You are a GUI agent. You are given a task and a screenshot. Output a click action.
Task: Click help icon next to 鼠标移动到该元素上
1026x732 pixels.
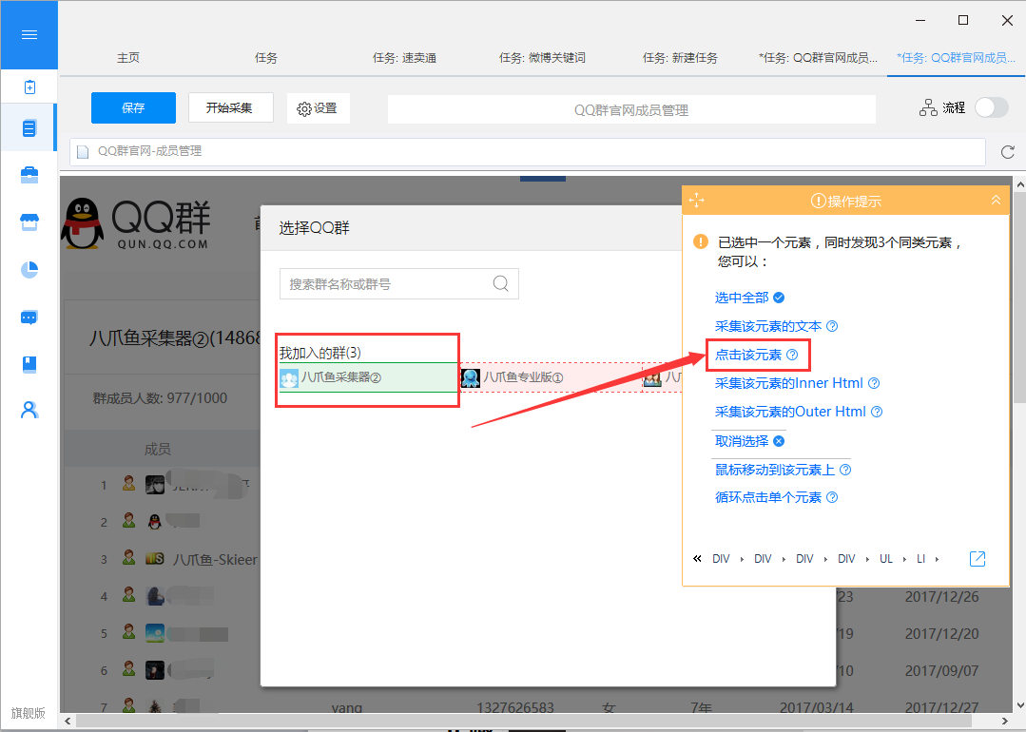pyautogui.click(x=845, y=470)
